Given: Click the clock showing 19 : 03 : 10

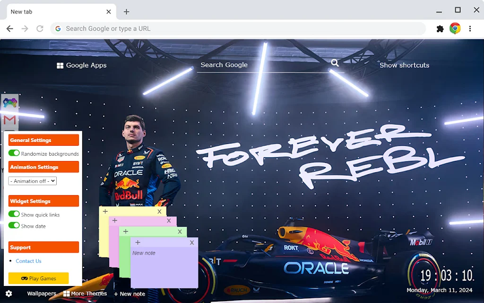Looking at the screenshot, I should [x=447, y=275].
